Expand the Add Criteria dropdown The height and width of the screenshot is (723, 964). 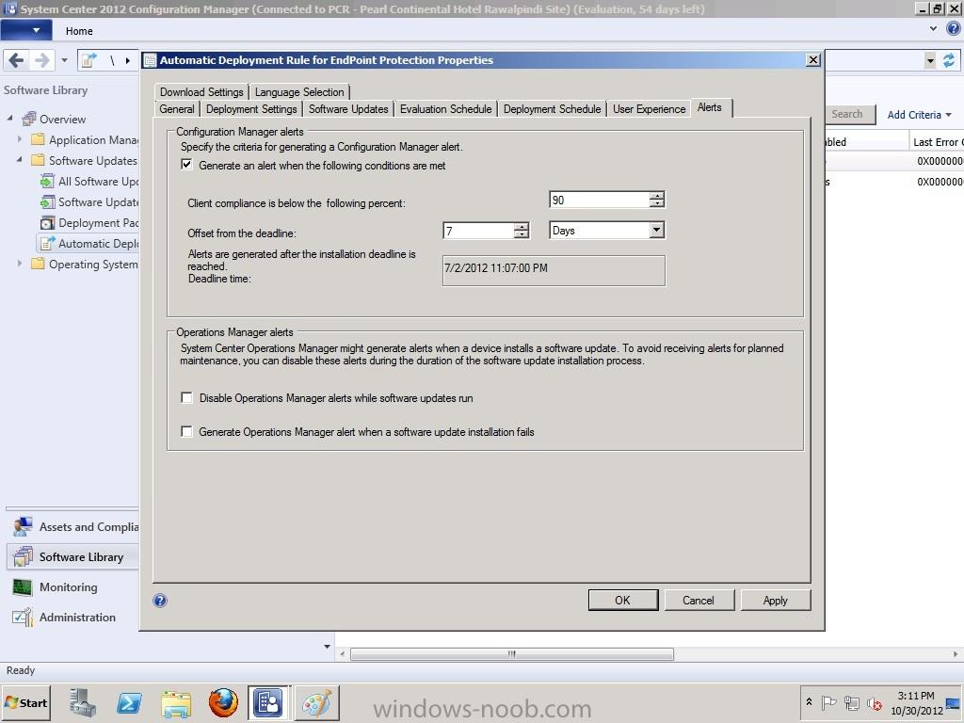click(919, 115)
